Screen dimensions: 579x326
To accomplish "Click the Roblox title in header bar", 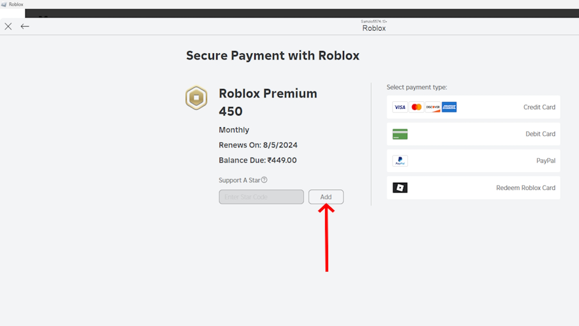I will 374,28.
